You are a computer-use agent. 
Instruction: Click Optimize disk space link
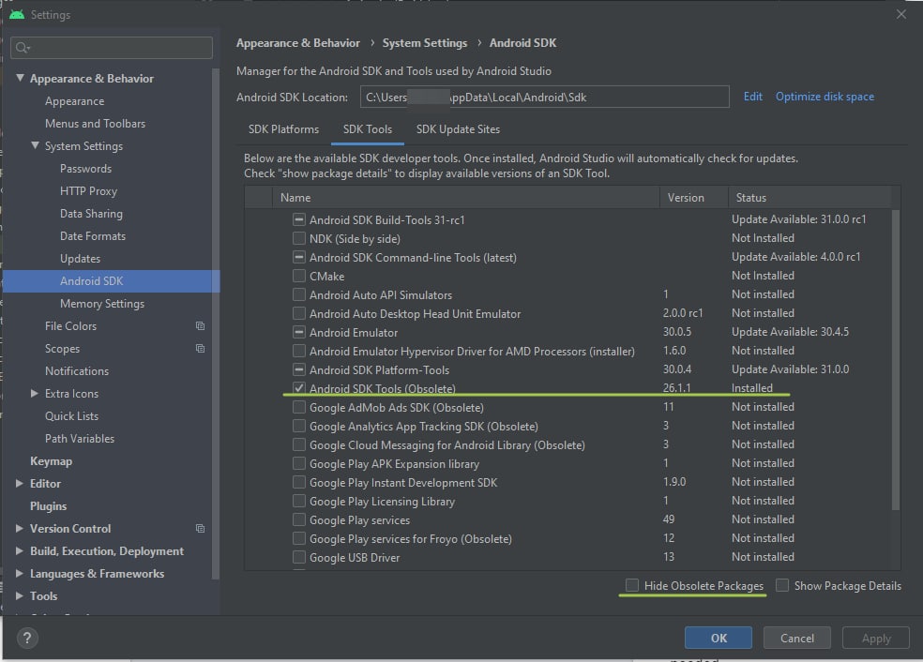825,97
